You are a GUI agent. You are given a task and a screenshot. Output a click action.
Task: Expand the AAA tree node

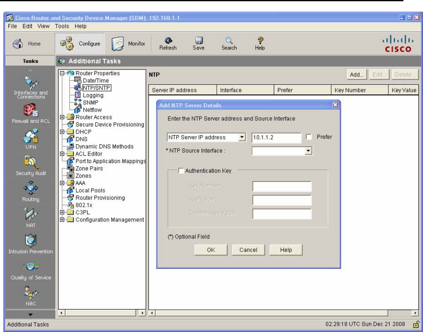pyautogui.click(x=62, y=183)
